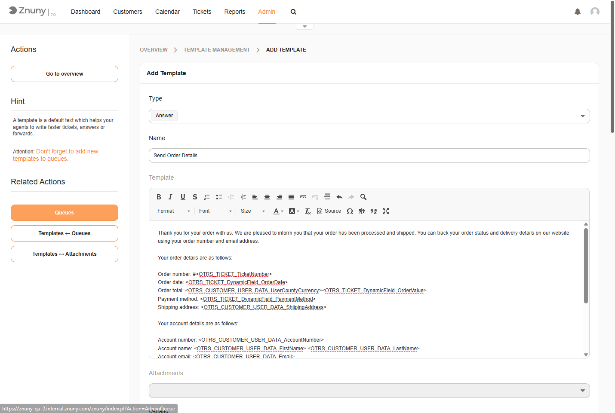Open the Template Management breadcrumb link
This screenshot has height=413, width=615.
coord(216,50)
